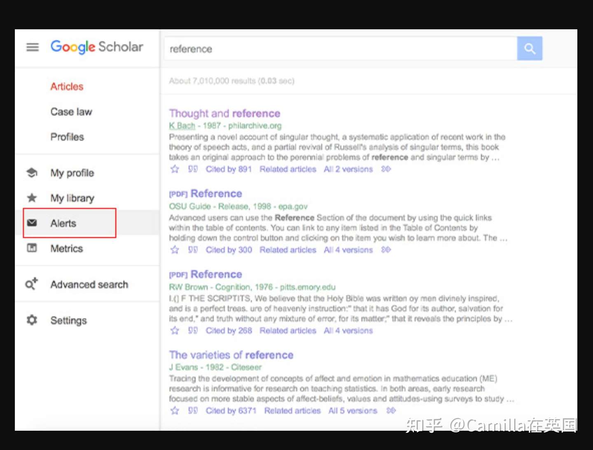Viewport: 593px width, 450px height.
Task: Click the Google Scholar logo
Action: click(97, 47)
